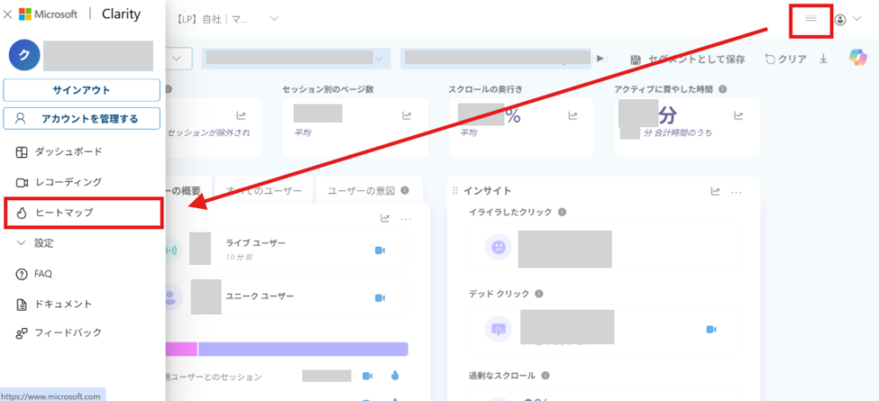Open more options above ライブ ユーザー
879x401 pixels.
[x=406, y=219]
